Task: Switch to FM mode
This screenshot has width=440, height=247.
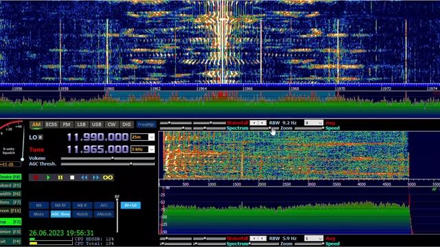Action: [x=67, y=125]
